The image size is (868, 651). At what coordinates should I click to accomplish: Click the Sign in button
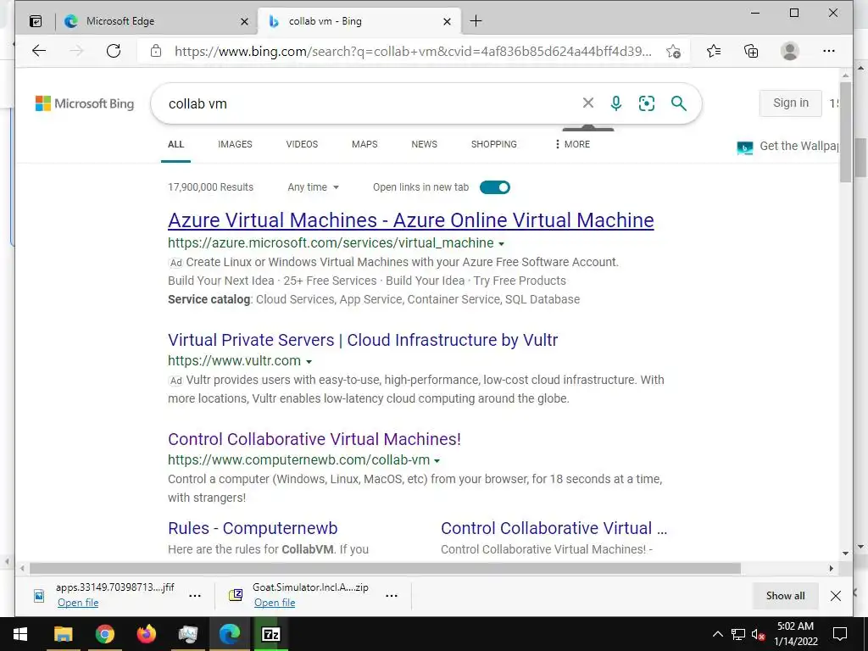[791, 103]
